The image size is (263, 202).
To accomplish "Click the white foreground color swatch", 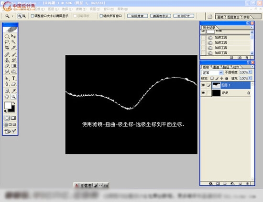I will coord(8,105).
